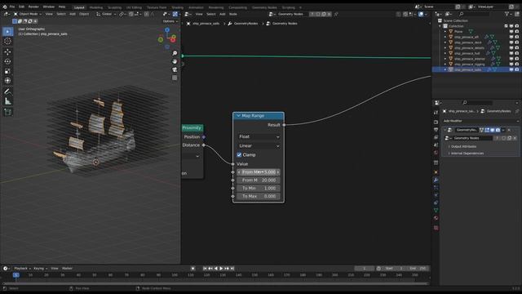The width and height of the screenshot is (522, 294).
Task: Remove the GeometryNodes modifier with X button
Action: [x=509, y=130]
